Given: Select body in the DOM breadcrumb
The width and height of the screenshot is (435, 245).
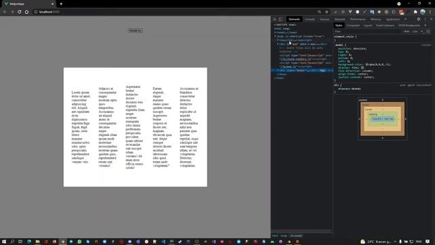Looking at the screenshot, I should pyautogui.click(x=283, y=236).
